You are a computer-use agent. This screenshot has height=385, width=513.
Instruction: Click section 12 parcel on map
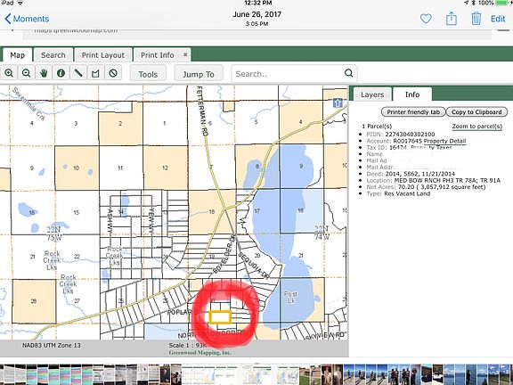[x=166, y=168]
